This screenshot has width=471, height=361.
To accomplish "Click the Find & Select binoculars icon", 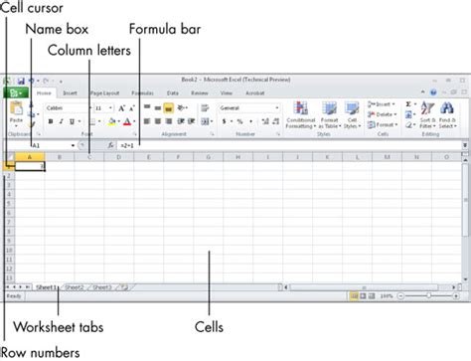I will [447, 108].
